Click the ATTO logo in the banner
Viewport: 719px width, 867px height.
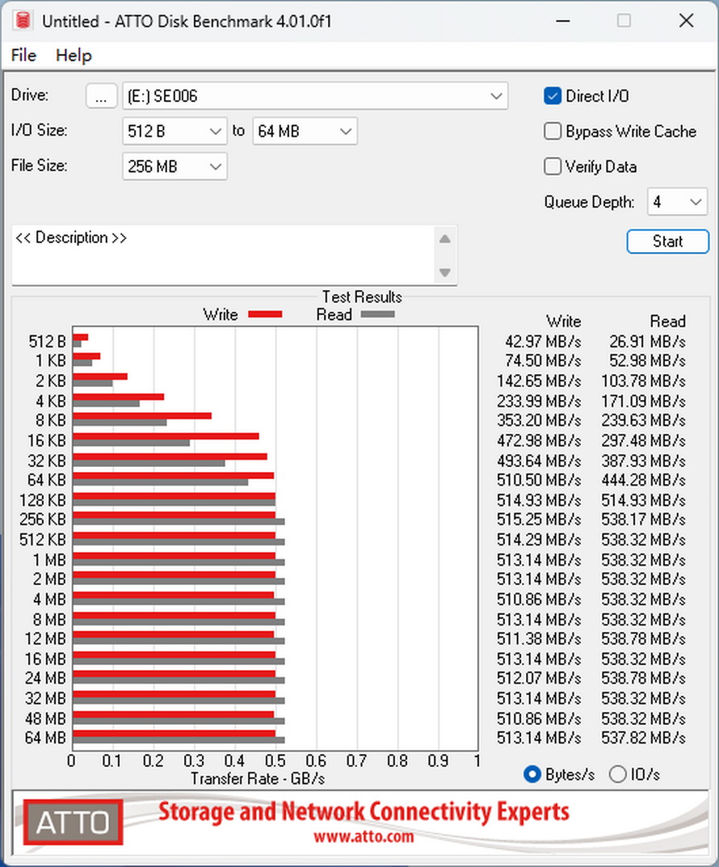[x=73, y=823]
